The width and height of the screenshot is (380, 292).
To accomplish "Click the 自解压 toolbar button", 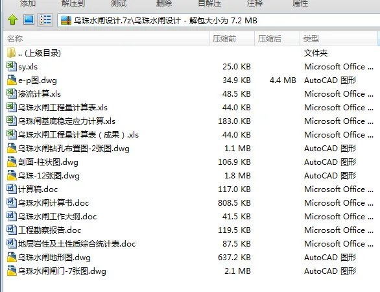I will pos(209,3).
